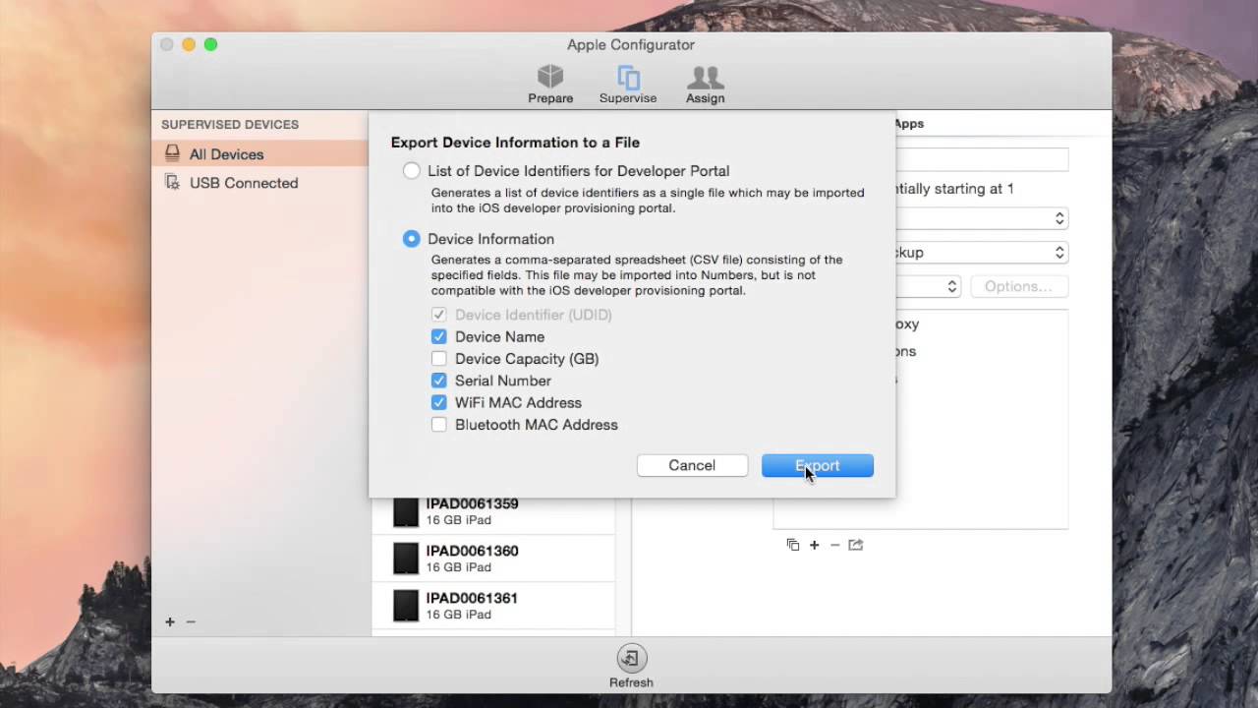The width and height of the screenshot is (1258, 708).
Task: Click the Options... button
Action: tap(1018, 286)
